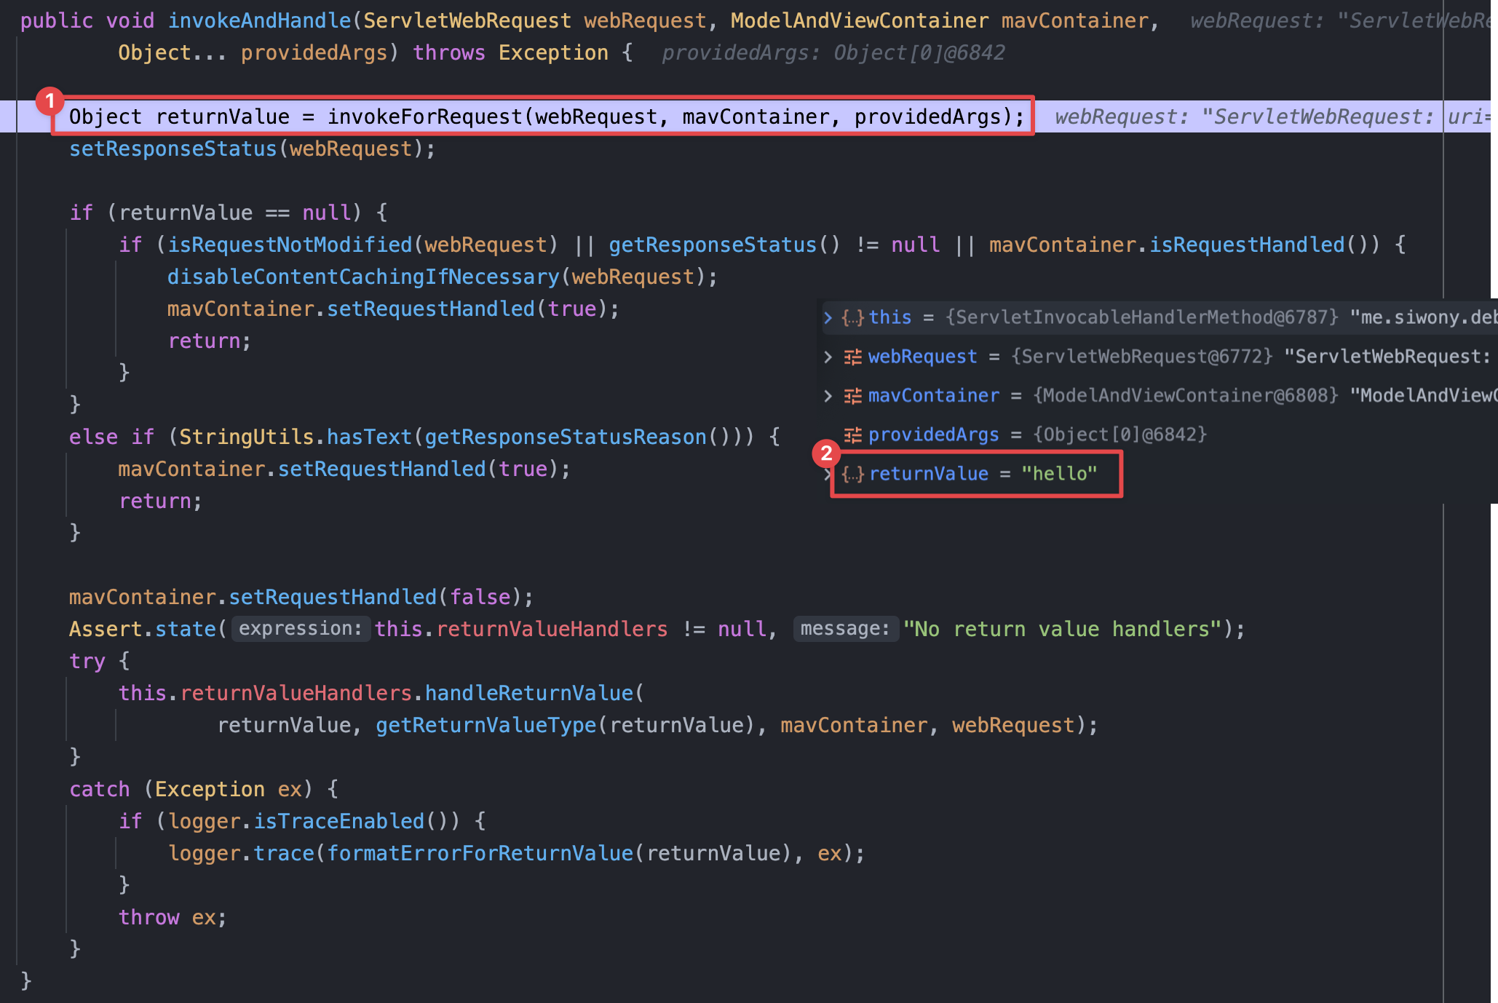Expand the webRequest variable node
The width and height of the screenshot is (1498, 1003).
[x=828, y=357]
